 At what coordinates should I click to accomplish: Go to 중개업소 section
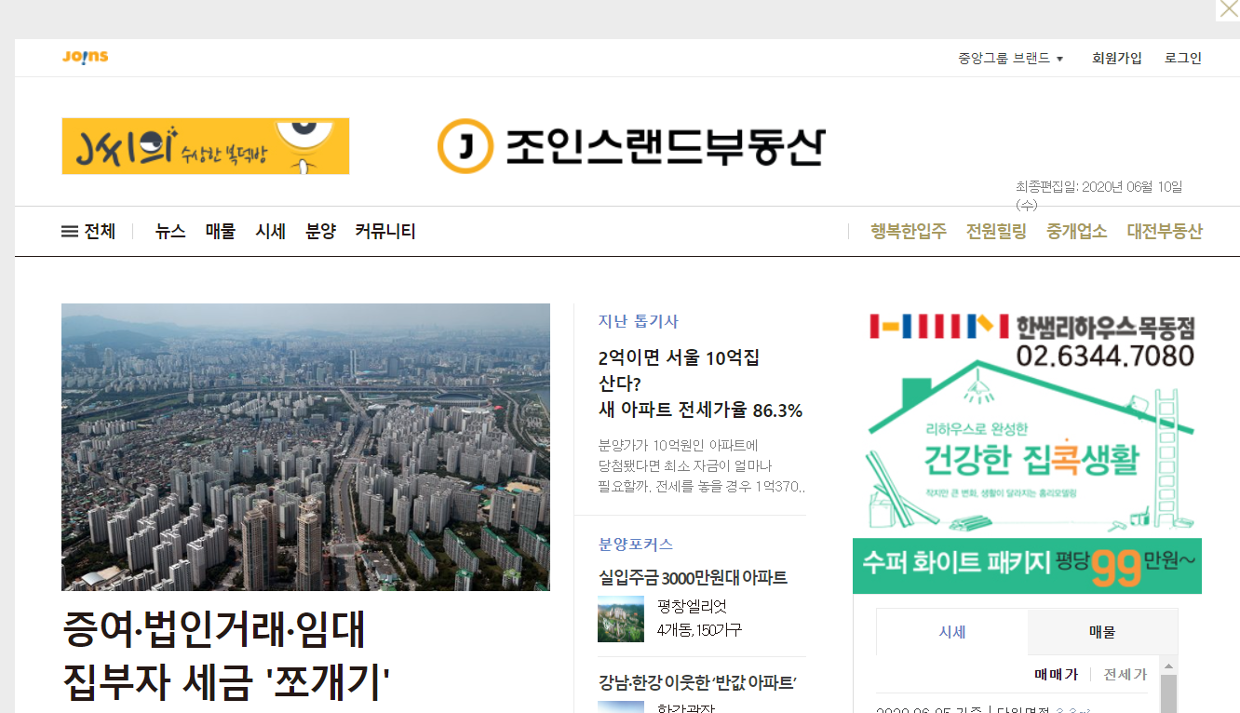1077,232
